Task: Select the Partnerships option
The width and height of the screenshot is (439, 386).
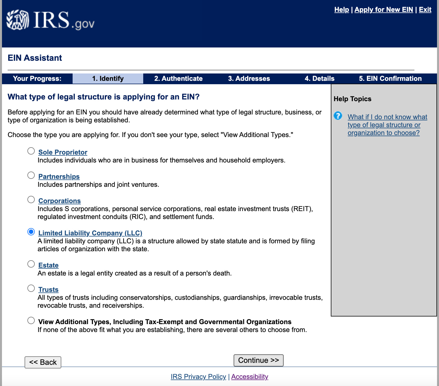Action: coord(31,175)
